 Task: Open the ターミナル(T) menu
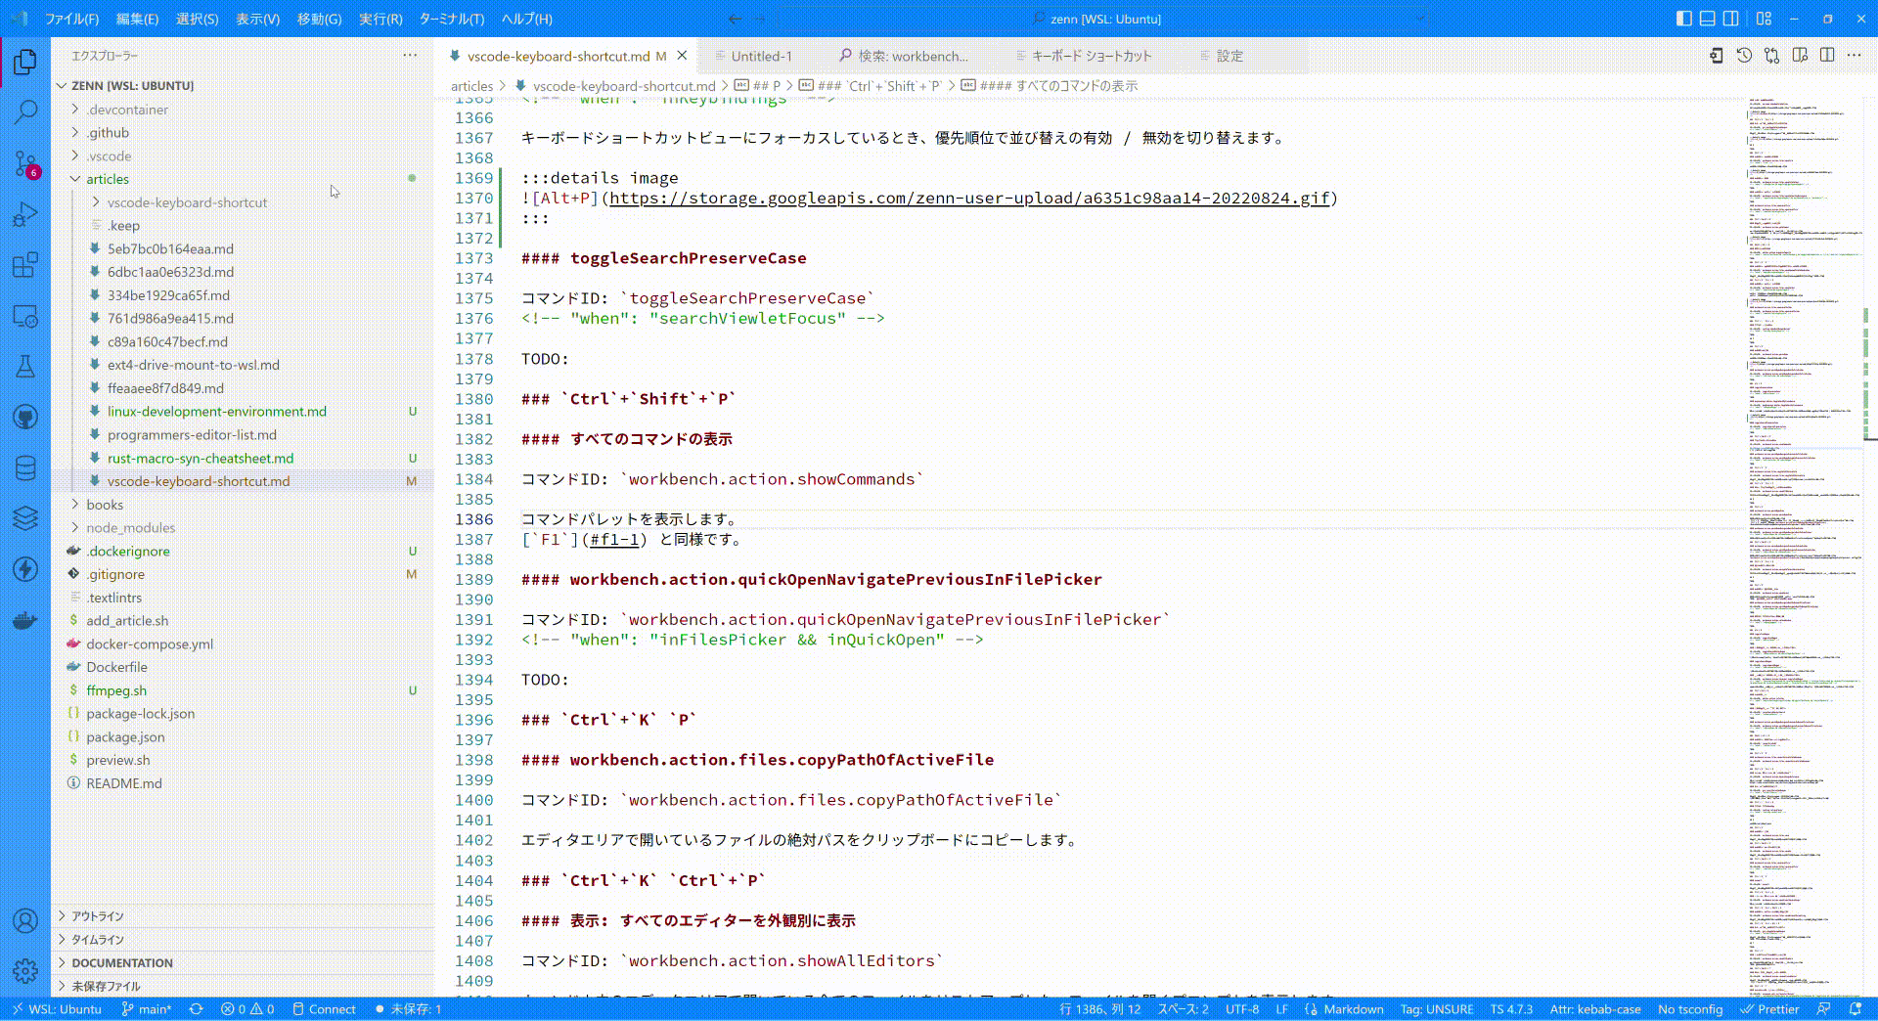click(451, 19)
